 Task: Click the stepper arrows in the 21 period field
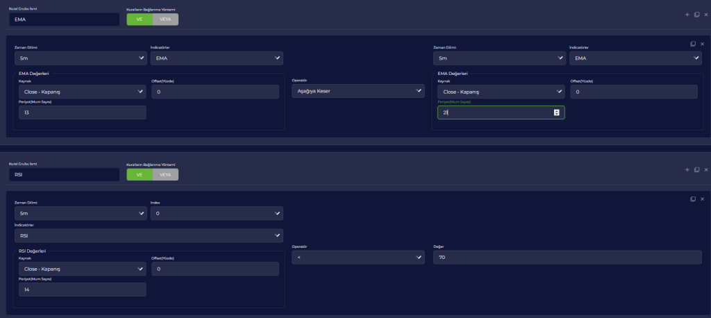(556, 112)
